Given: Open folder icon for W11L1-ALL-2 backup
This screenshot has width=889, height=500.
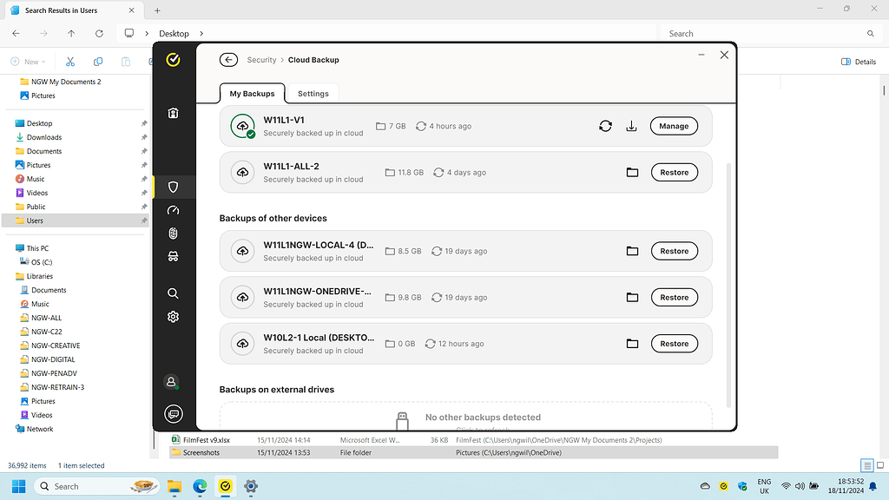Looking at the screenshot, I should 632,172.
